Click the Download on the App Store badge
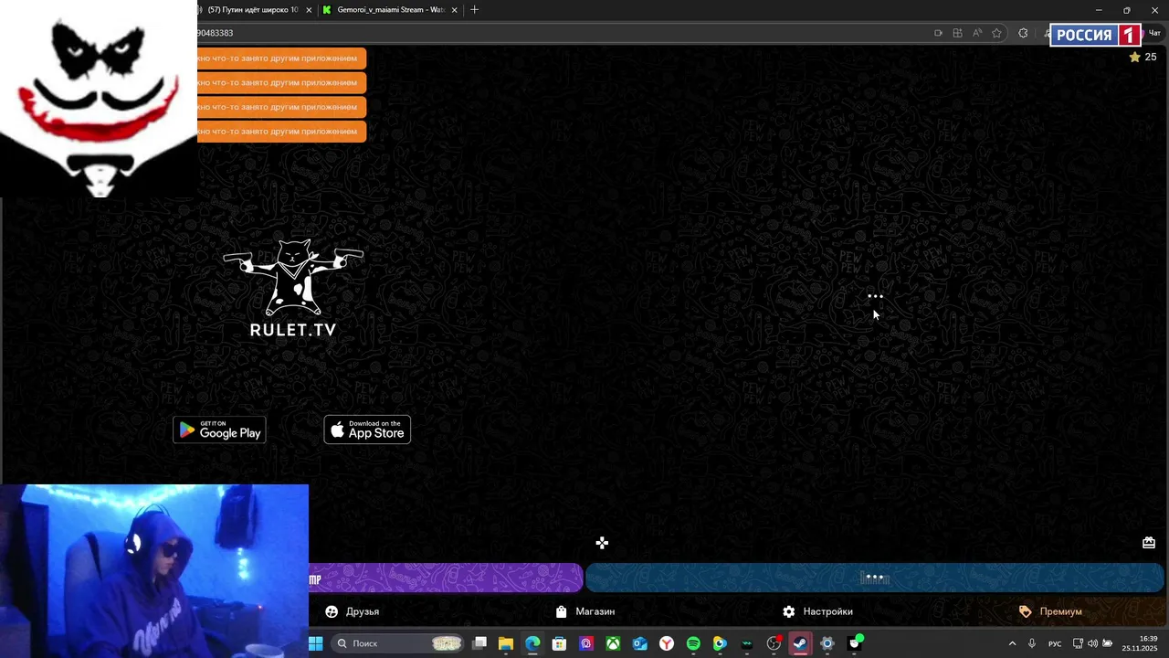This screenshot has width=1169, height=658. click(367, 430)
